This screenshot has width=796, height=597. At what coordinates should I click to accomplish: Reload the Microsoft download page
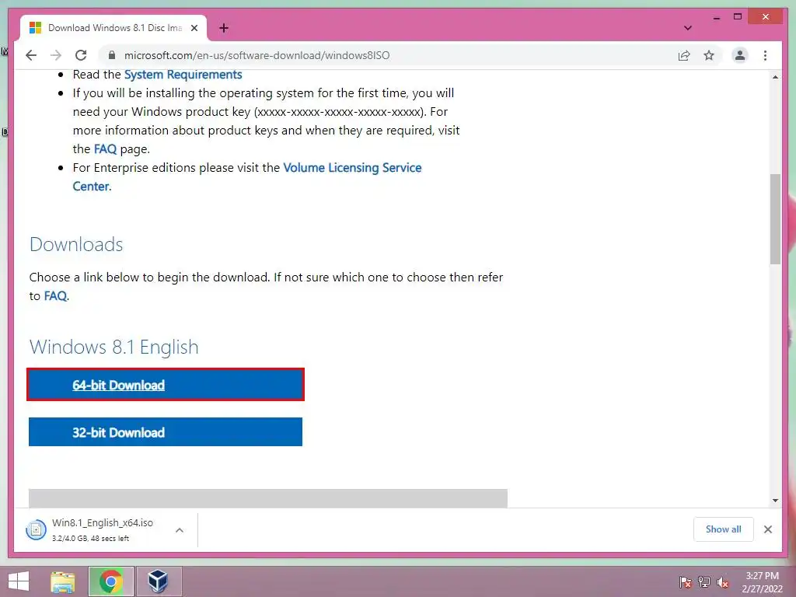pos(81,55)
